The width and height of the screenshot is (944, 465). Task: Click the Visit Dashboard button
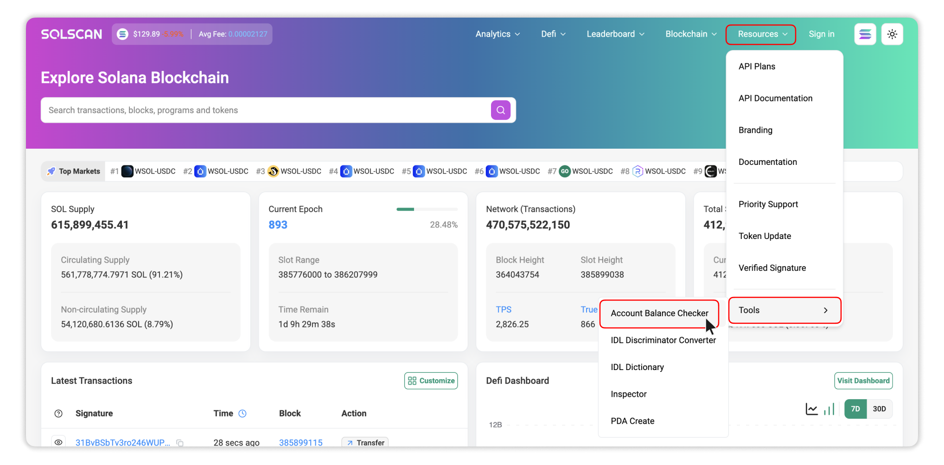pyautogui.click(x=863, y=381)
